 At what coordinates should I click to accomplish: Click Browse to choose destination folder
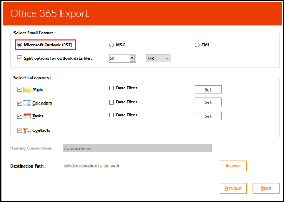tap(233, 166)
